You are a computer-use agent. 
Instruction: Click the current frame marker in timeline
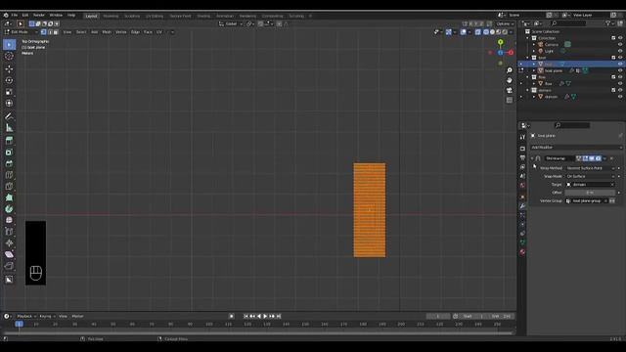19,324
